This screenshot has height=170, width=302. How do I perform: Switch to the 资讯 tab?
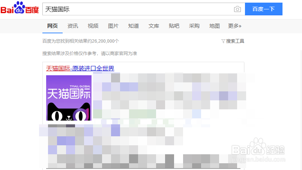click(73, 26)
